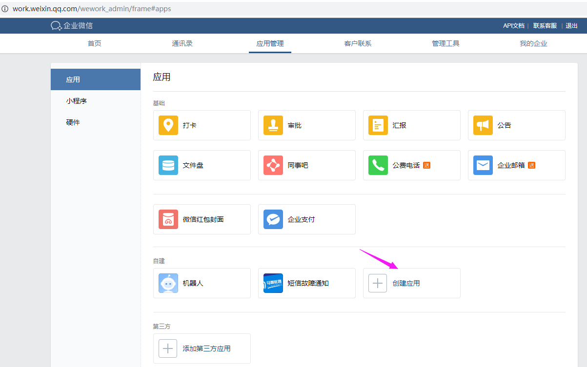Switch to the 通讯录 tab
The image size is (587, 367).
tap(182, 43)
